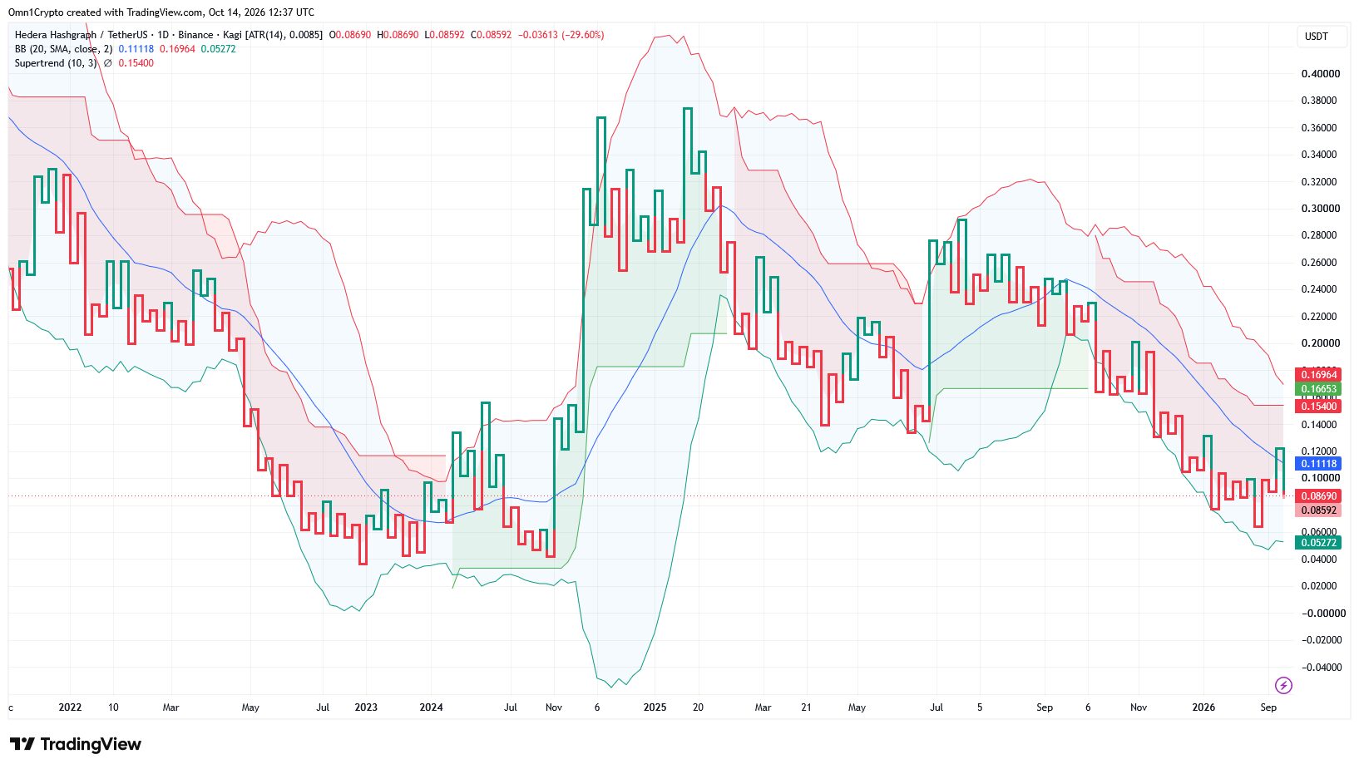The width and height of the screenshot is (1359, 769).
Task: Click the C0.08592 close value in legend
Action: [x=491, y=35]
